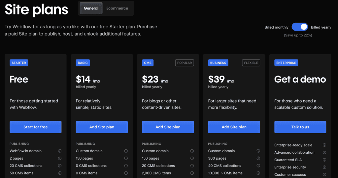Image resolution: width=338 pixels, height=178 pixels.
Task: Click the CMS plan badge
Action: coord(148,63)
